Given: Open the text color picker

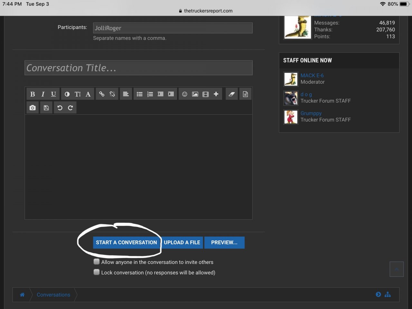Looking at the screenshot, I should click(67, 94).
